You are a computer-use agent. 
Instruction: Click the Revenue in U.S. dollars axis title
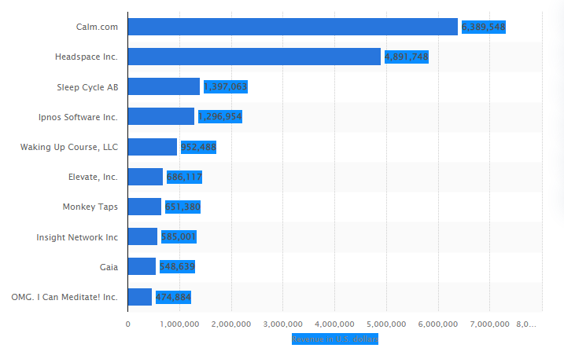[335, 339]
